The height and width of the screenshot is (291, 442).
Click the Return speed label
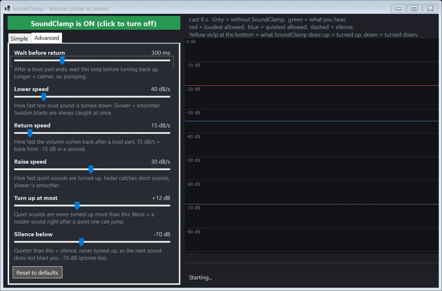(x=32, y=126)
